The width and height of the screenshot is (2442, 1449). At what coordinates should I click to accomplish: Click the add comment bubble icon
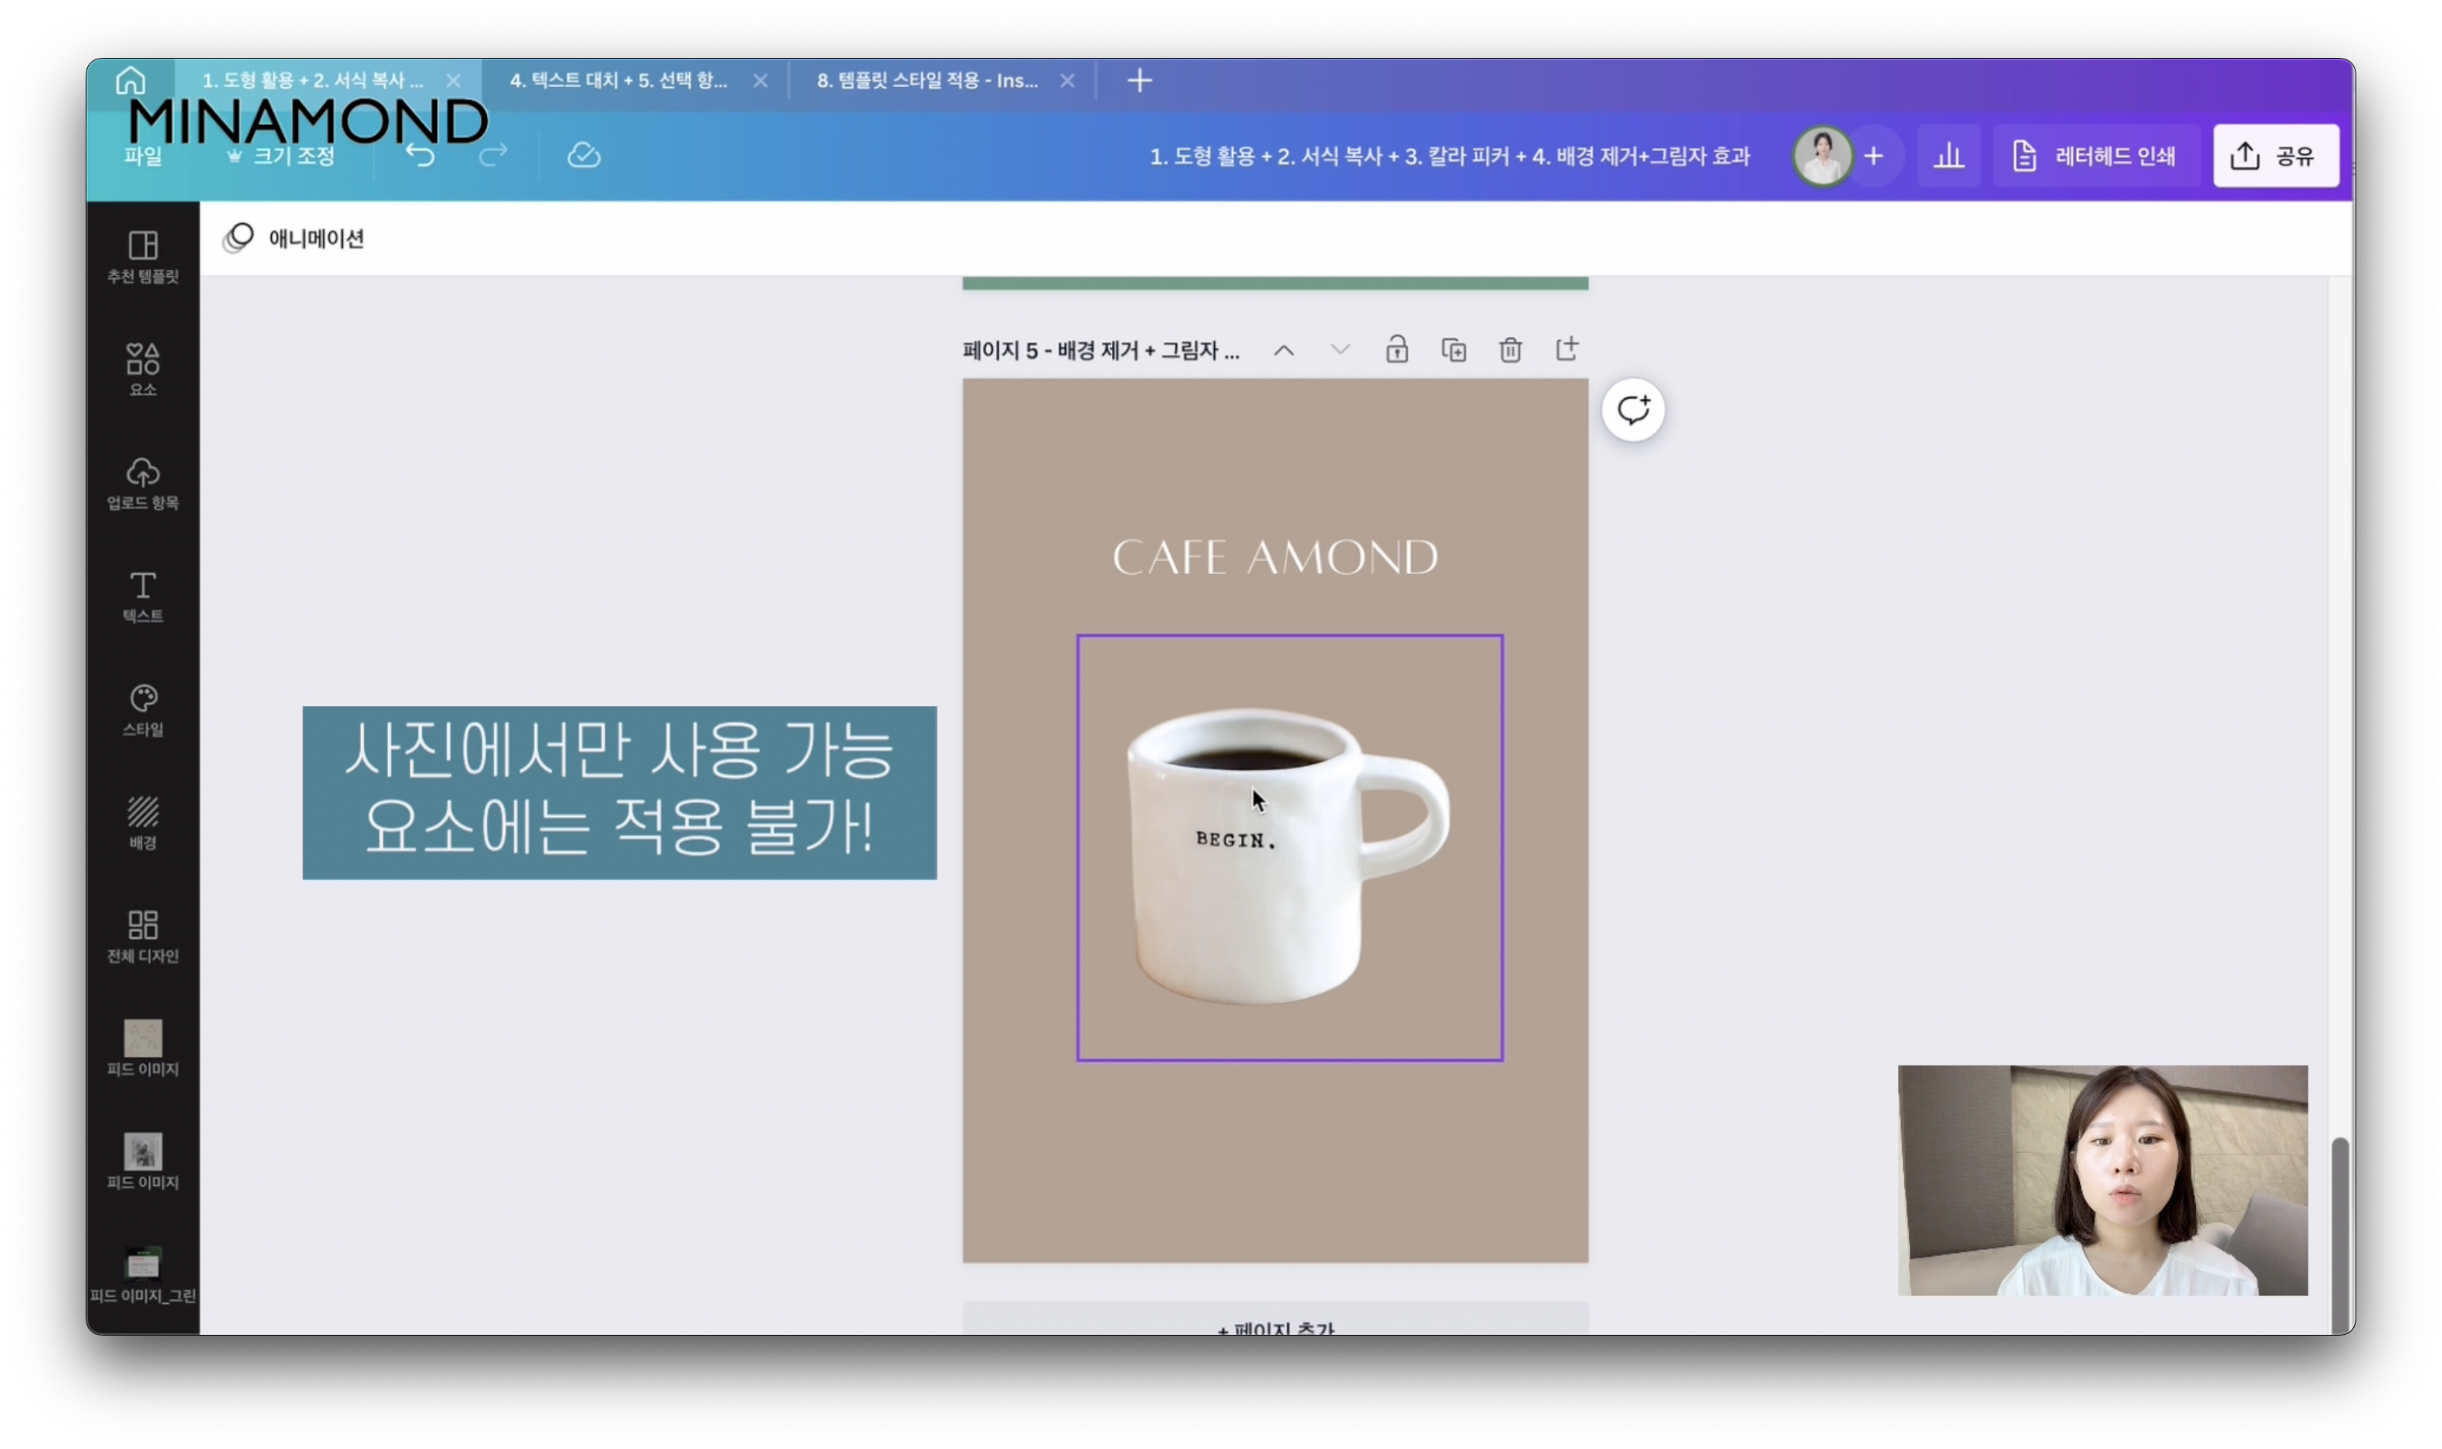coord(1632,410)
